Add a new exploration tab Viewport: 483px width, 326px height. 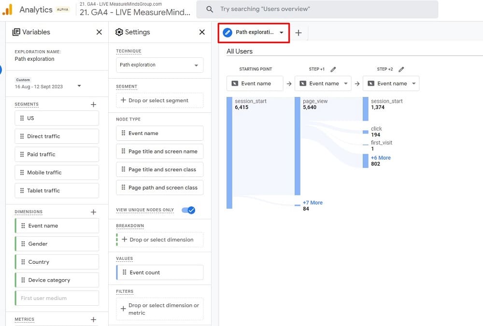(298, 33)
